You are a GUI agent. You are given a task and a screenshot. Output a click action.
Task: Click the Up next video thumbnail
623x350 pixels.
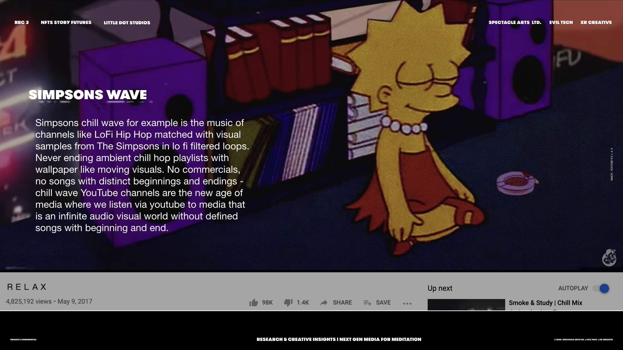466,305
